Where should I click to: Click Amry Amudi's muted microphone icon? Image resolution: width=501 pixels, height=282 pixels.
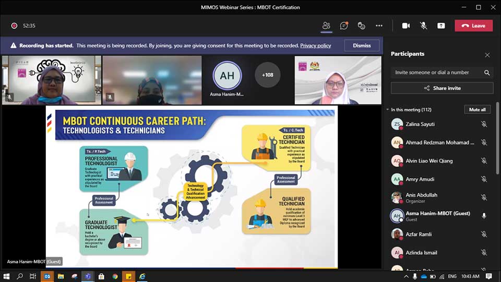point(484,179)
